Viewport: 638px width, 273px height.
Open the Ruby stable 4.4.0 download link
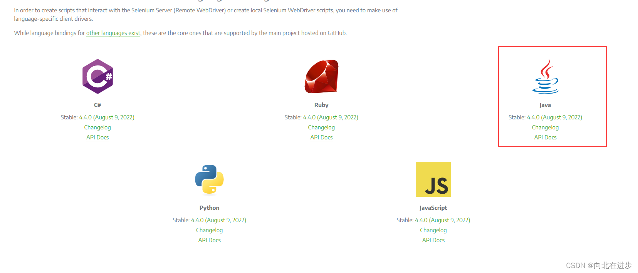[x=331, y=117]
